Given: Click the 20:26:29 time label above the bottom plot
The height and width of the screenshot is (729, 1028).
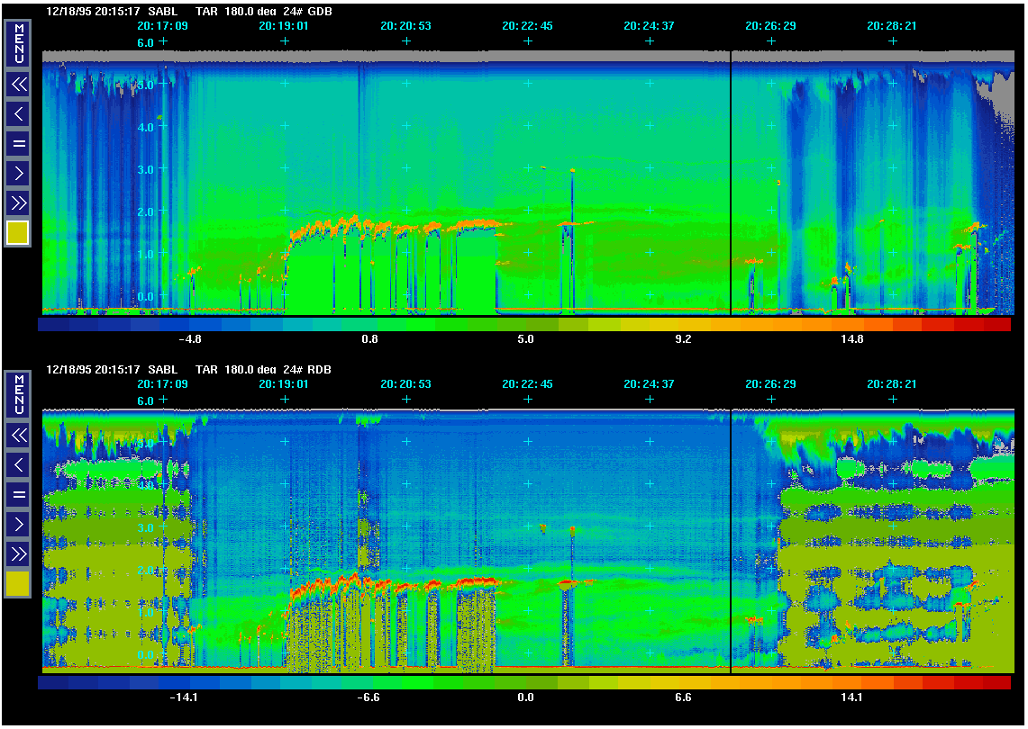Looking at the screenshot, I should [770, 384].
